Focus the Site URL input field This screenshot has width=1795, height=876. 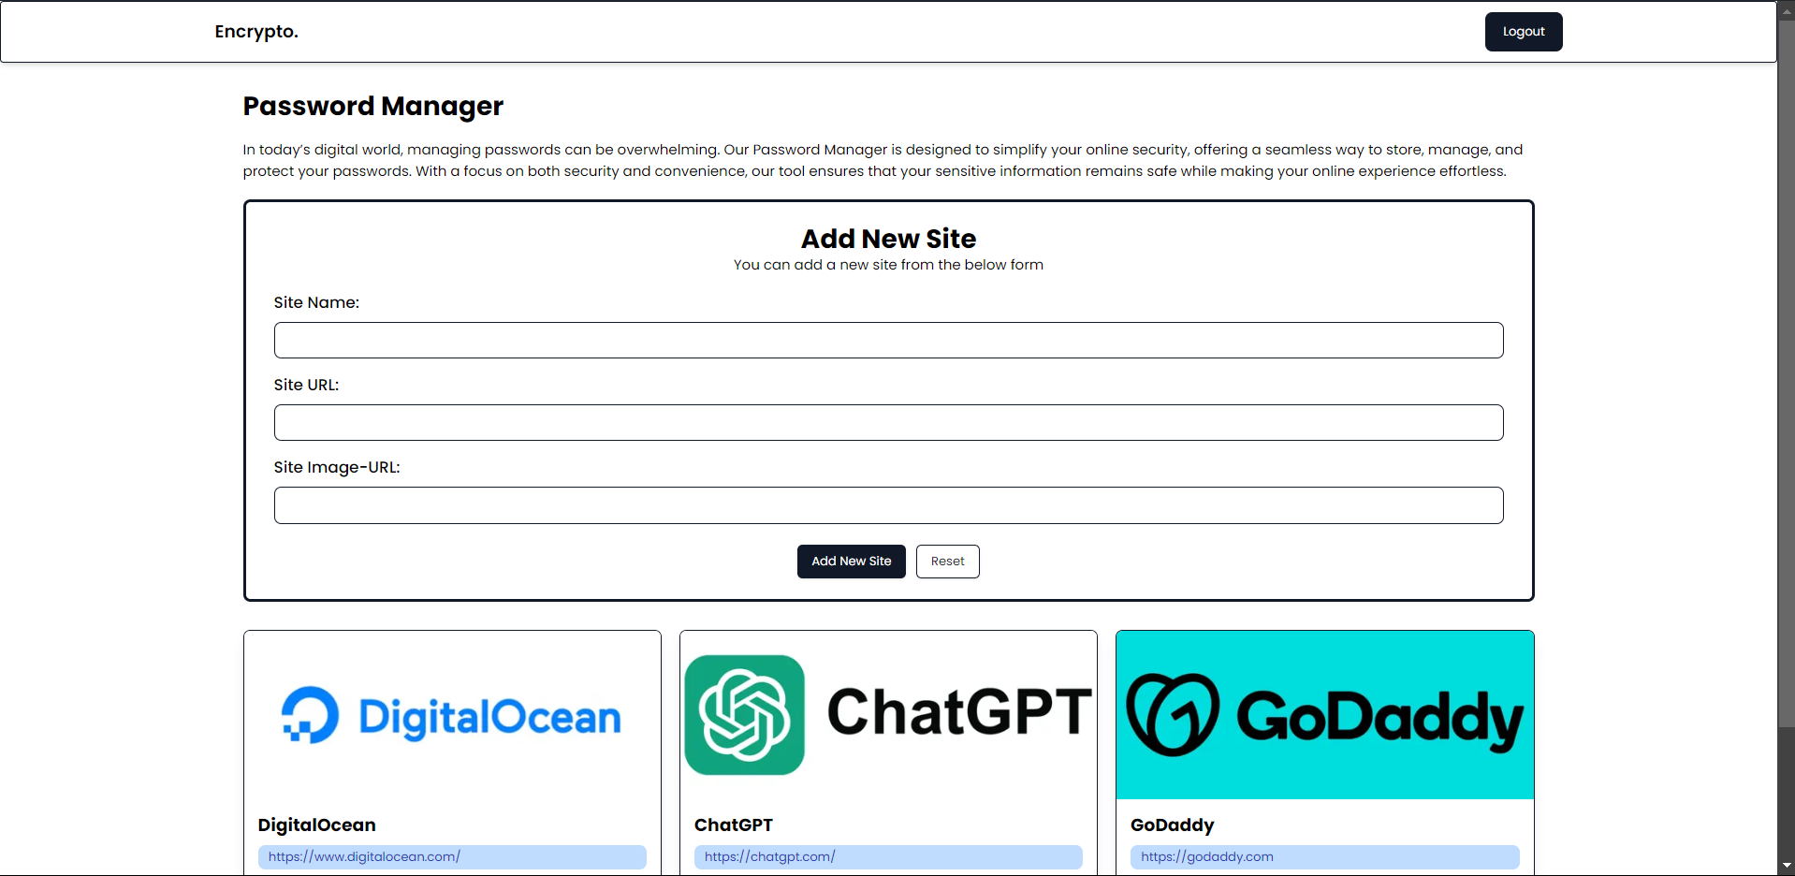click(888, 423)
